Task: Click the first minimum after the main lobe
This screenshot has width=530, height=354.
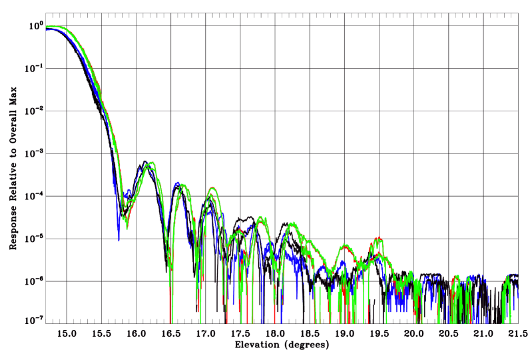Action: coord(125,212)
